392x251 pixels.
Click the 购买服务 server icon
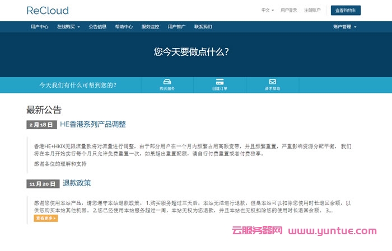[x=167, y=82]
